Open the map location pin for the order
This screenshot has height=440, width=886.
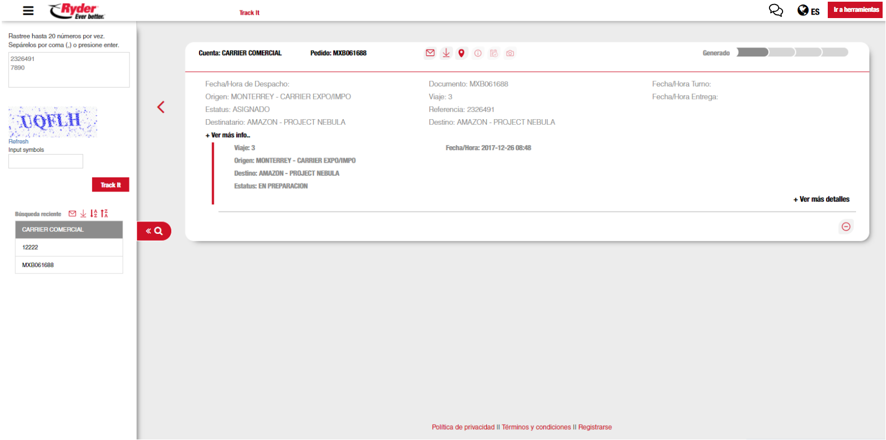(x=461, y=53)
